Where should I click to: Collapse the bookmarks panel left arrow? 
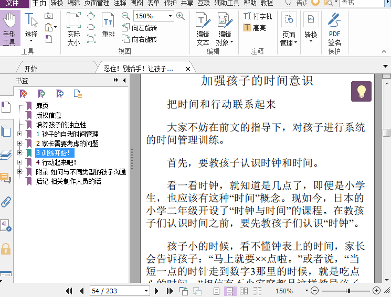coord(124,80)
